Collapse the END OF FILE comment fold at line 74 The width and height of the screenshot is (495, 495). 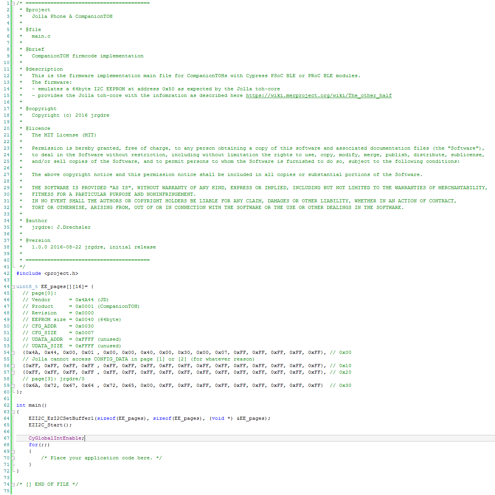[x=13, y=485]
